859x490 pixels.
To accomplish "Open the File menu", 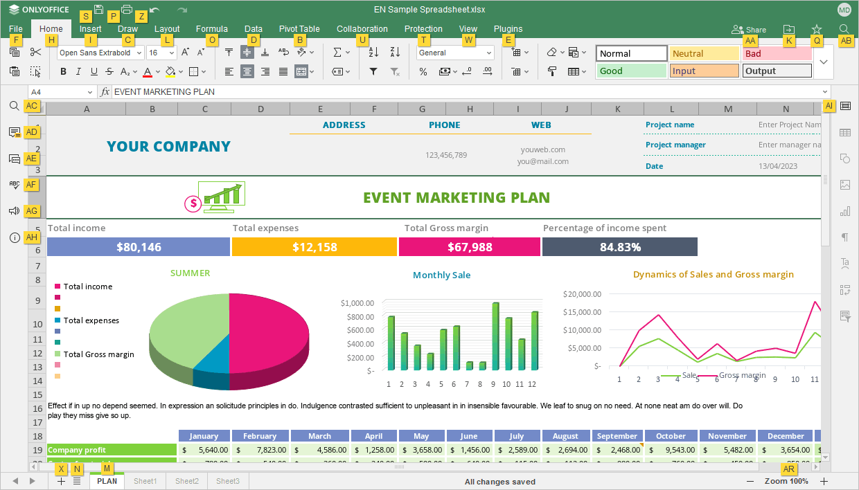I will click(x=16, y=29).
